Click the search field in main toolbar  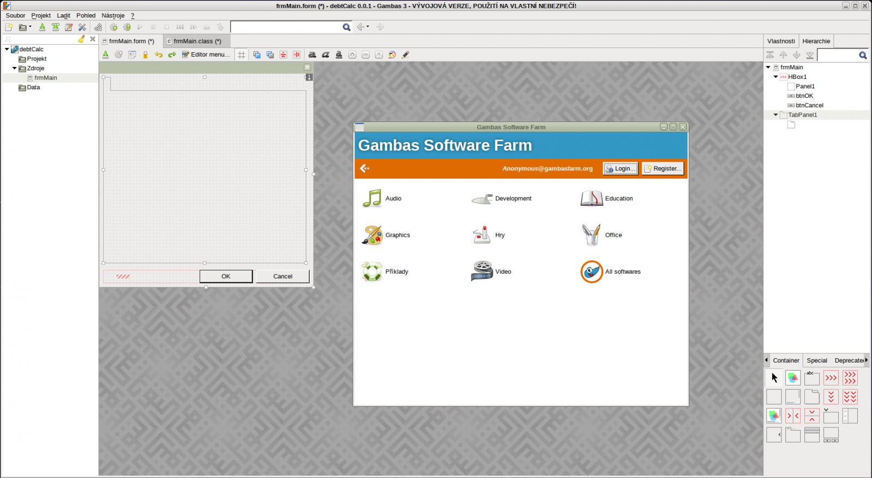pos(286,27)
